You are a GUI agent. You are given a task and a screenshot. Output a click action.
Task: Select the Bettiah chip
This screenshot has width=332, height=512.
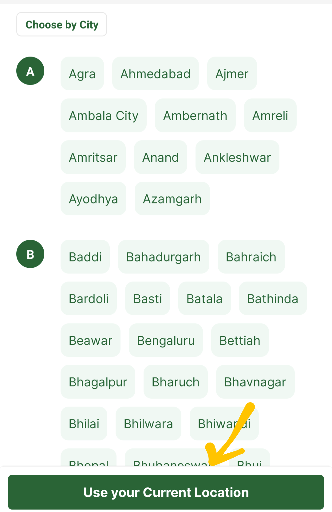click(240, 341)
